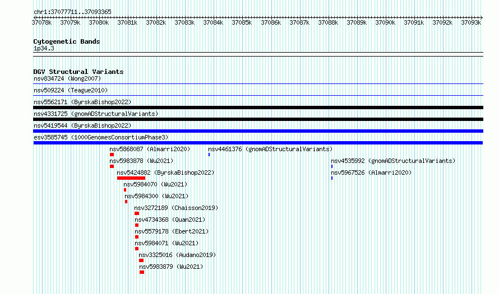The width and height of the screenshot is (499, 294).
Task: Select the nsv5562171 (ByrskaBishop2022) label
Action: pyautogui.click(x=82, y=102)
